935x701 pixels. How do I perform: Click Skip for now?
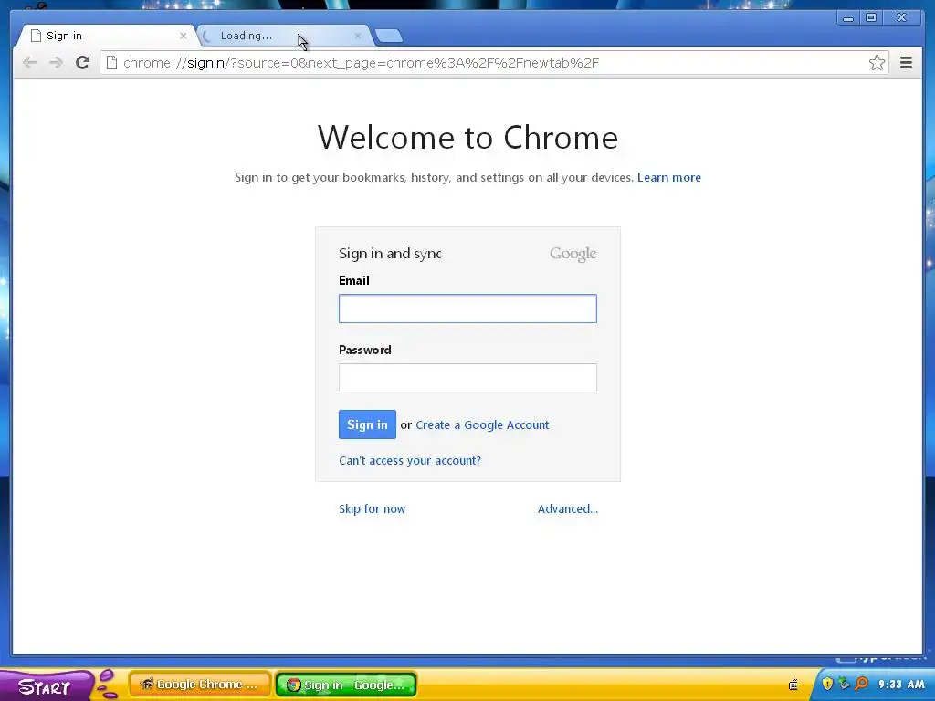pyautogui.click(x=373, y=508)
